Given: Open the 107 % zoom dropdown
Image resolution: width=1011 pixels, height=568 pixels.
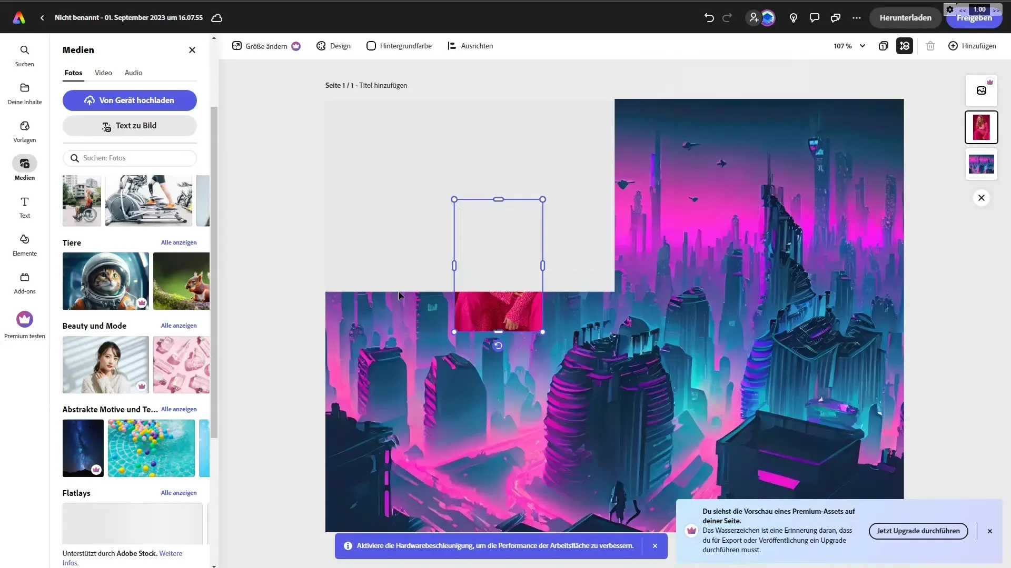Looking at the screenshot, I should tap(849, 46).
